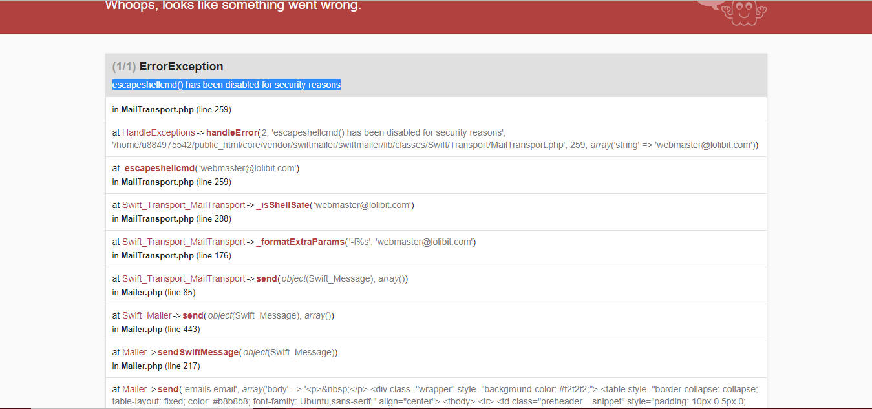Click Mailer.php line 85 file reference
Screen dimensions: 872x409
pyautogui.click(x=142, y=292)
